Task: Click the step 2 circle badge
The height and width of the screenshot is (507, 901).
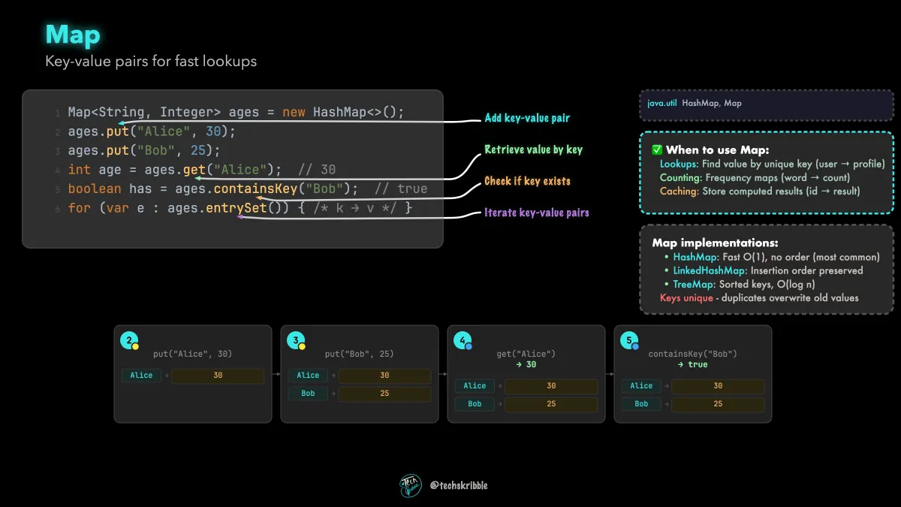Action: coord(131,341)
